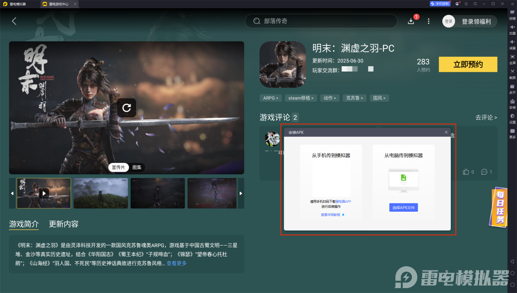The height and width of the screenshot is (293, 517).
Task: Click the 选择APK文件 file selection button
Action: (403, 208)
